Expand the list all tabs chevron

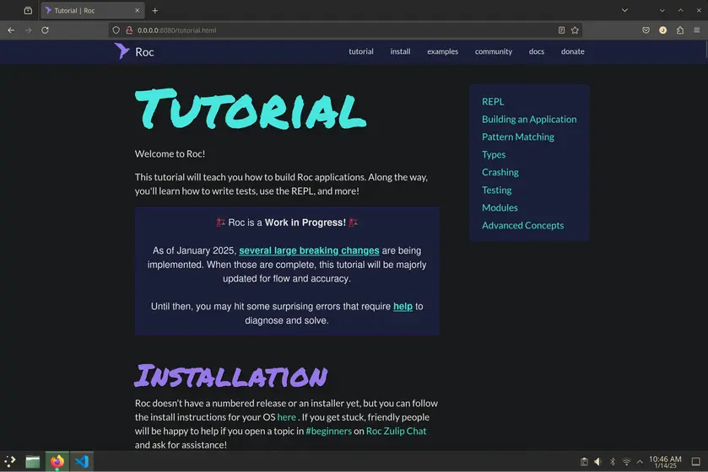[624, 10]
